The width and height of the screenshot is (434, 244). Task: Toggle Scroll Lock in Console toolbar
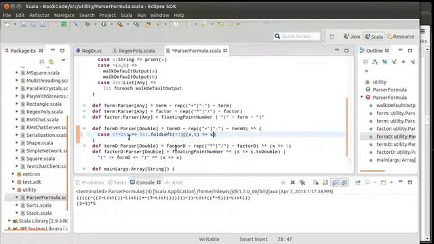pos(325,182)
